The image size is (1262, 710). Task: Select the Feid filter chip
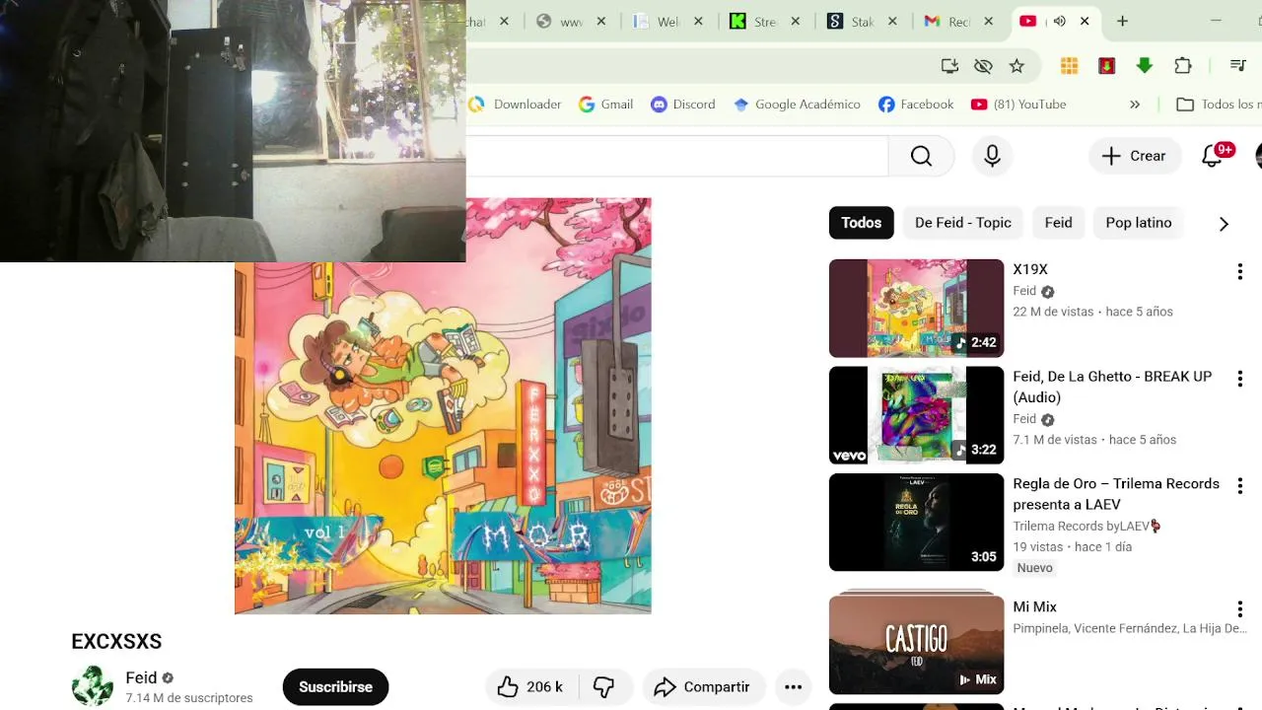[x=1058, y=223]
